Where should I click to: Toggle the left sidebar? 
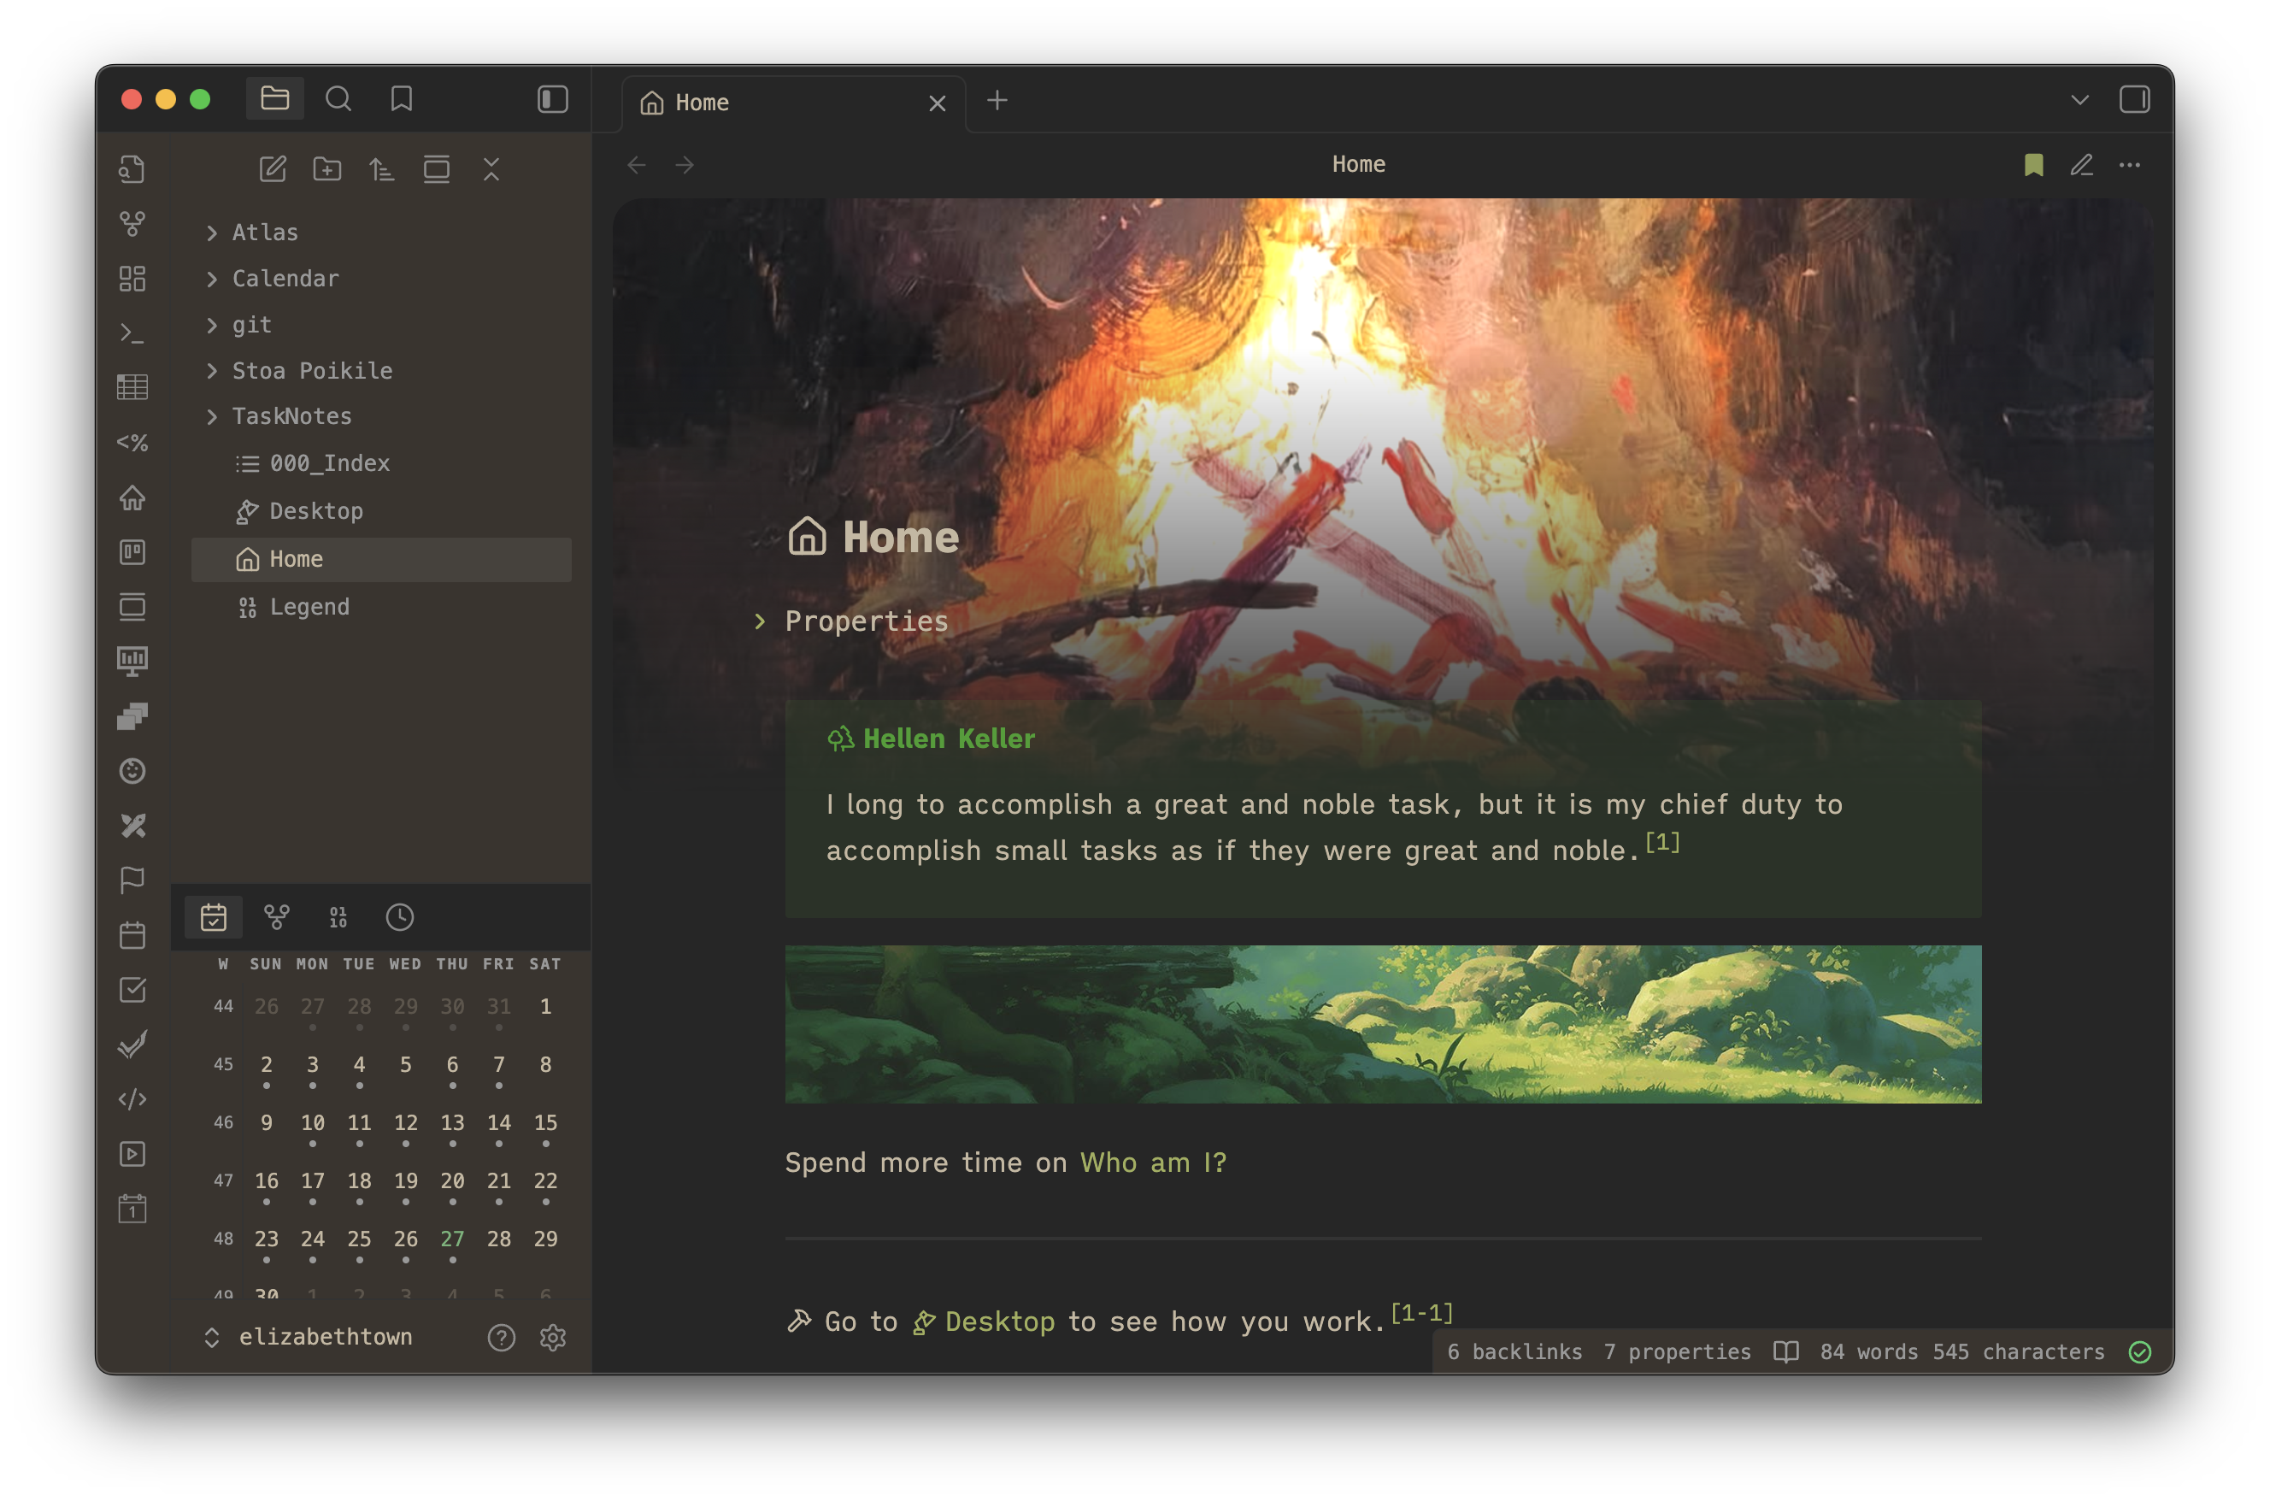coord(553,98)
